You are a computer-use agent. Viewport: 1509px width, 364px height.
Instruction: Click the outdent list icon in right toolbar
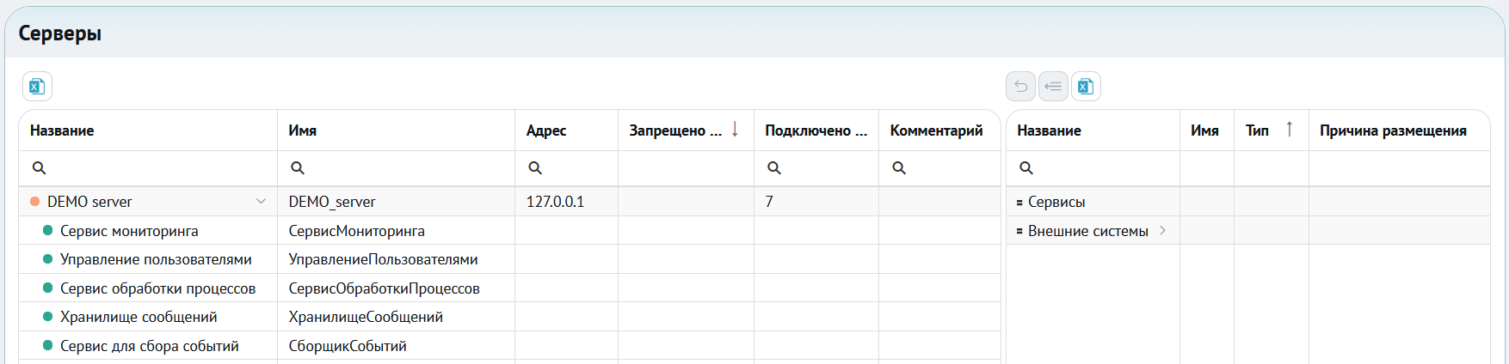1053,86
